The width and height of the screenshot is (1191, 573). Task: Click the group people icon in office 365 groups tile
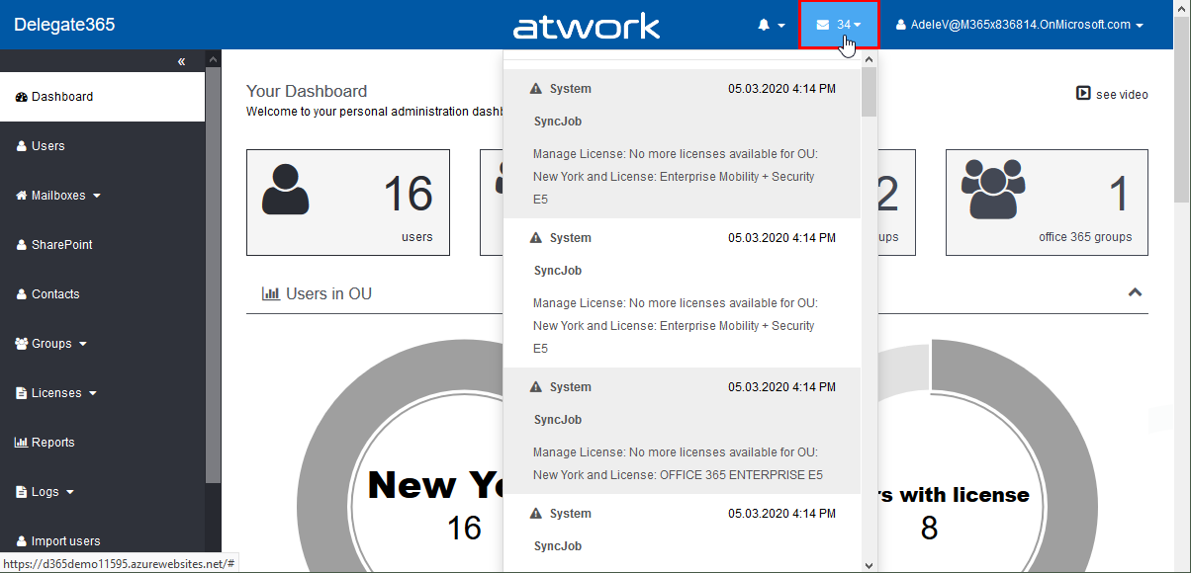(x=993, y=189)
